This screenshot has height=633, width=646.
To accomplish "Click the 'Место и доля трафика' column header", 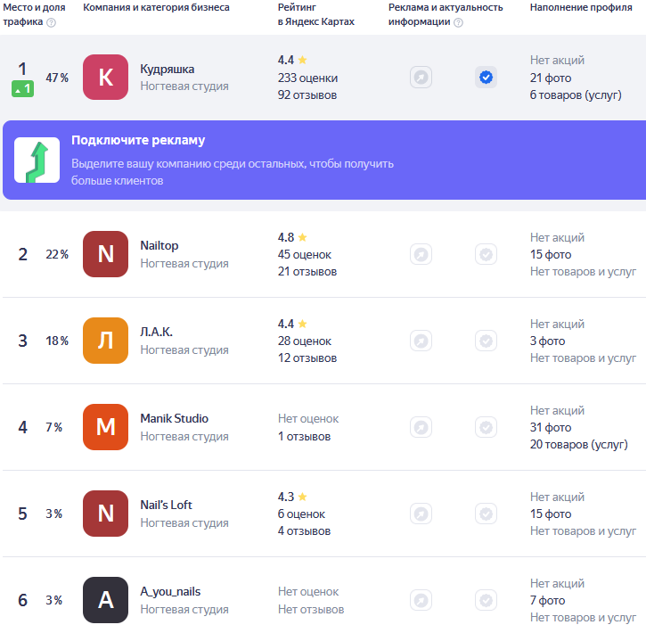I will 34,15.
